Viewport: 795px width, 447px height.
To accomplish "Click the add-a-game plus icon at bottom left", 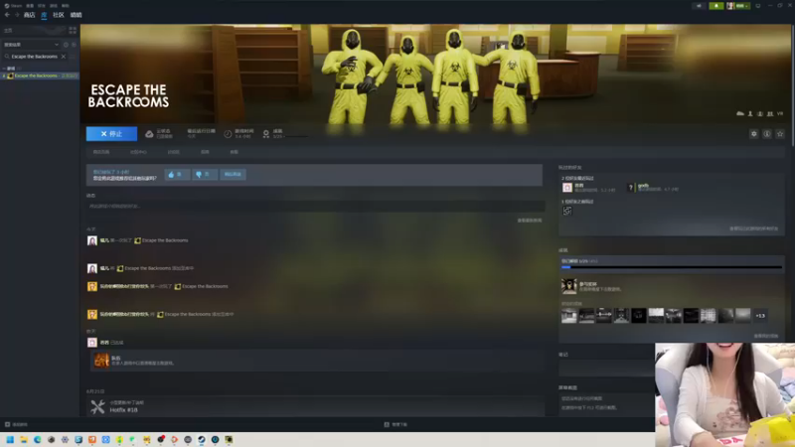I will click(7, 424).
